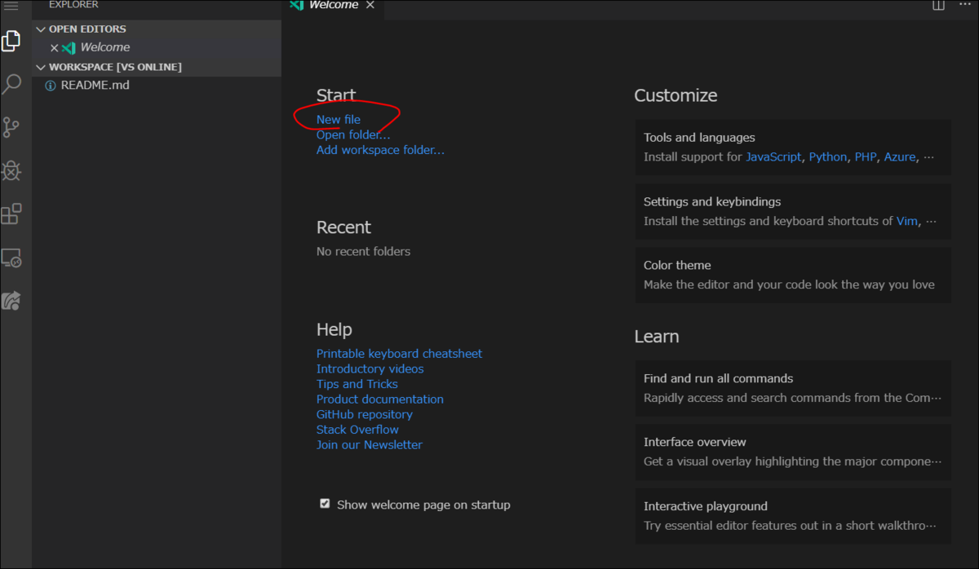Install Azure support link
Image resolution: width=979 pixels, height=569 pixels.
[x=900, y=157]
